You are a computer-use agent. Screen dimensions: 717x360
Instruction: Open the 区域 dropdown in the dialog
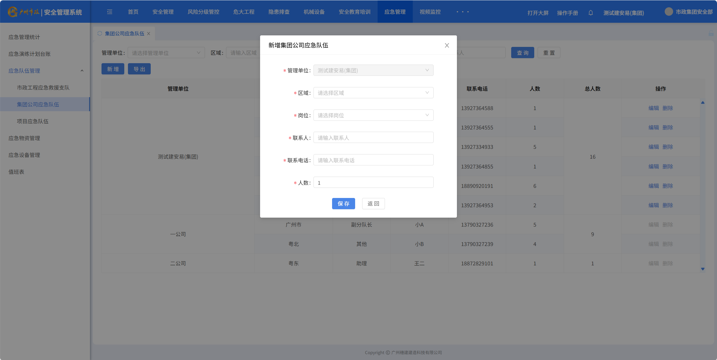373,93
